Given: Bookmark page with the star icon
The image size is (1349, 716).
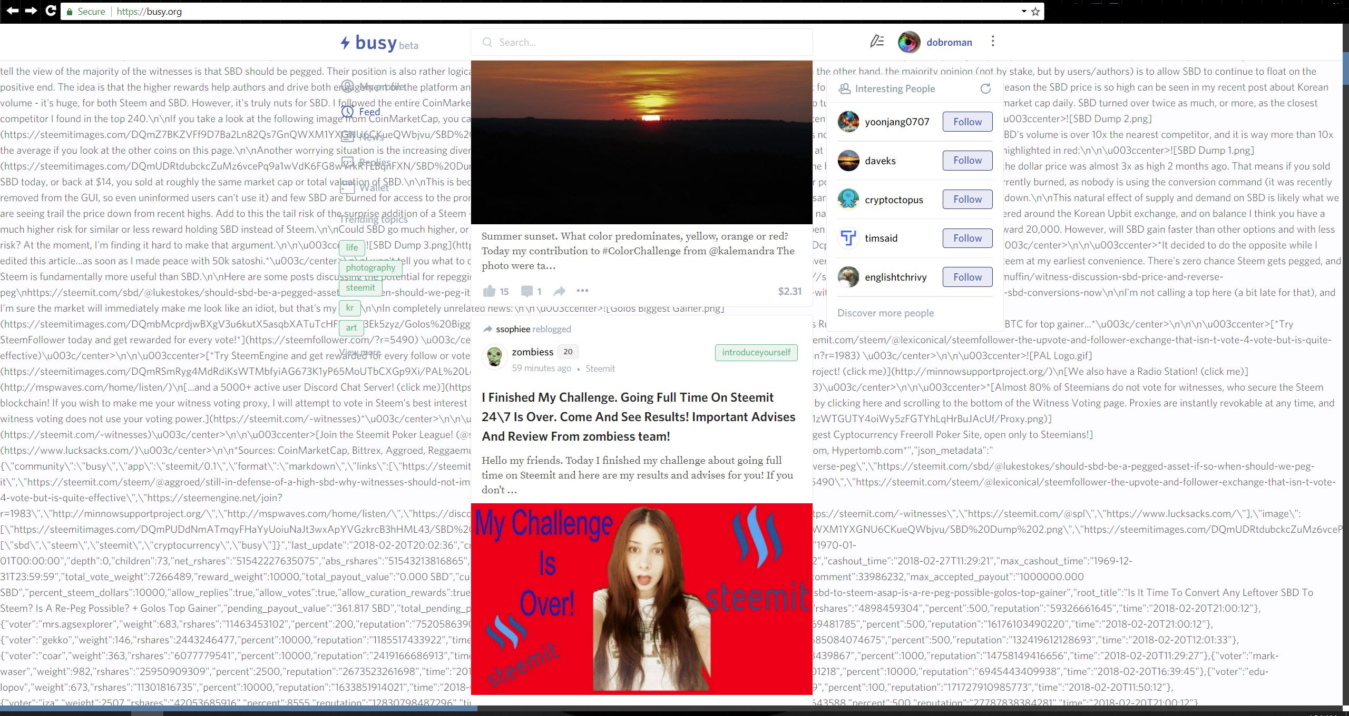Looking at the screenshot, I should point(1035,12).
